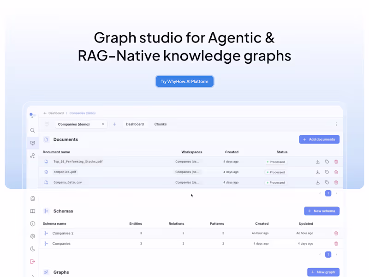The image size is (369, 277).
Task: Click the Status column header
Action: [282, 152]
